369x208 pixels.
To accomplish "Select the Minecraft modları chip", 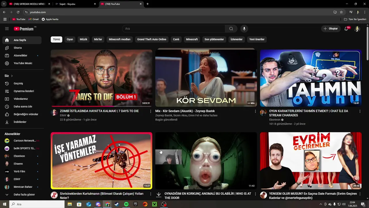I will click(x=120, y=39).
